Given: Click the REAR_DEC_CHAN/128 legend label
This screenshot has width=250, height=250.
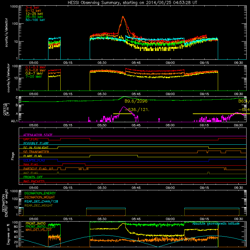Looking at the screenshot, I should 41,201.
